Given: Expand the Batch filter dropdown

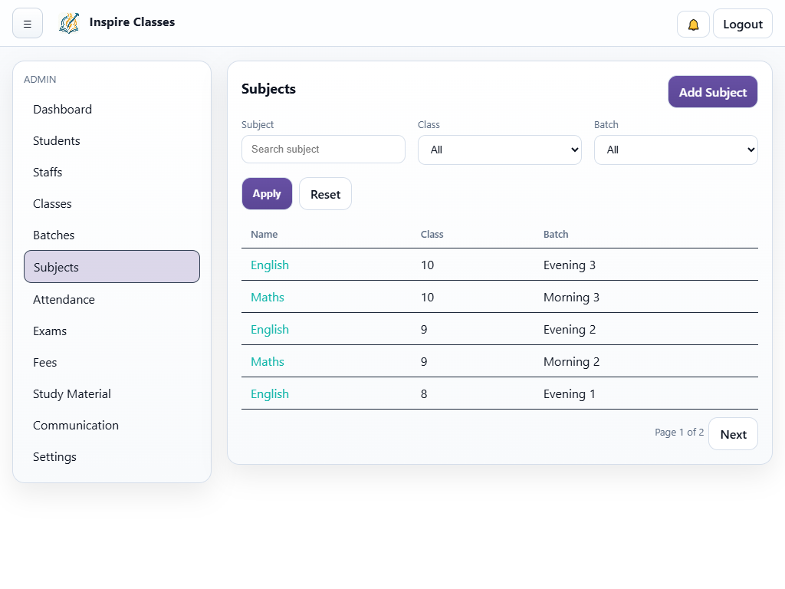Looking at the screenshot, I should point(675,150).
